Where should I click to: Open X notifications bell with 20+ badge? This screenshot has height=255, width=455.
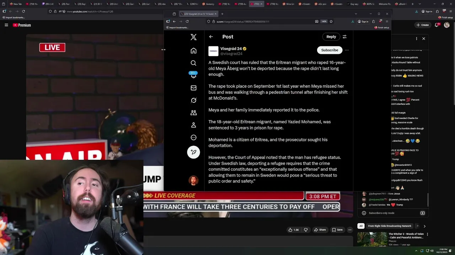click(193, 75)
